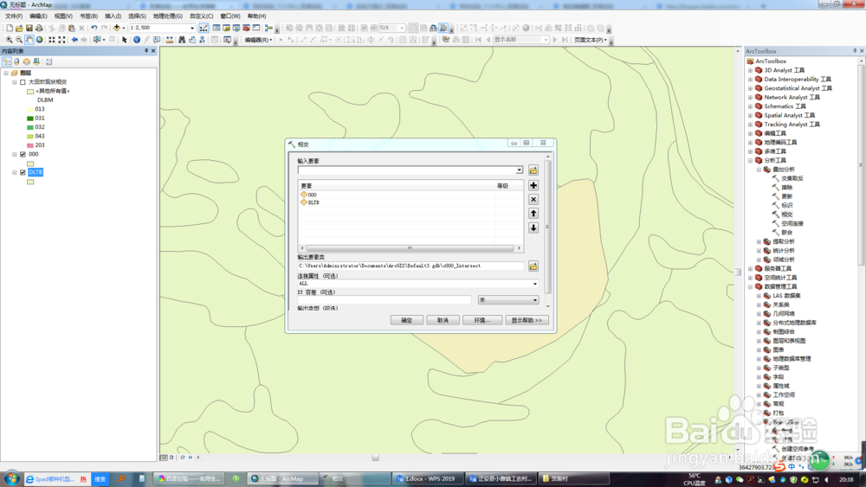Click the 确定 button in Intersect dialog

point(406,320)
